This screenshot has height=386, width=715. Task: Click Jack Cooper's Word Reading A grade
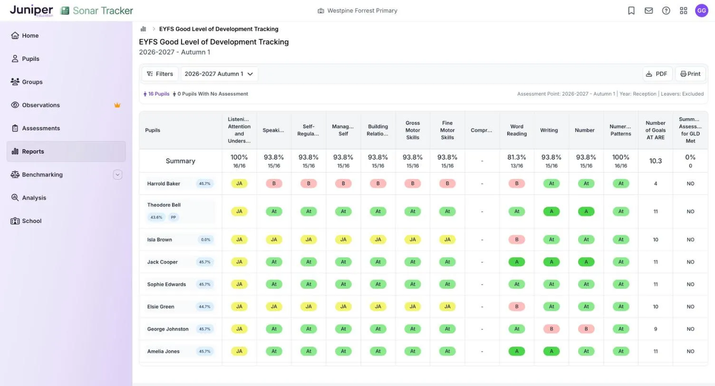click(517, 262)
